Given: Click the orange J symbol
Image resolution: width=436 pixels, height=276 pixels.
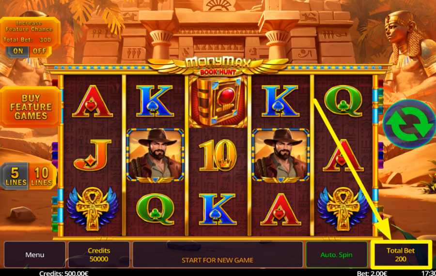Looking at the screenshot, I should pos(93,155).
